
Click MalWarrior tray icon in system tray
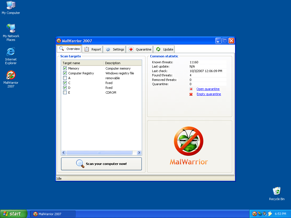coord(255,214)
